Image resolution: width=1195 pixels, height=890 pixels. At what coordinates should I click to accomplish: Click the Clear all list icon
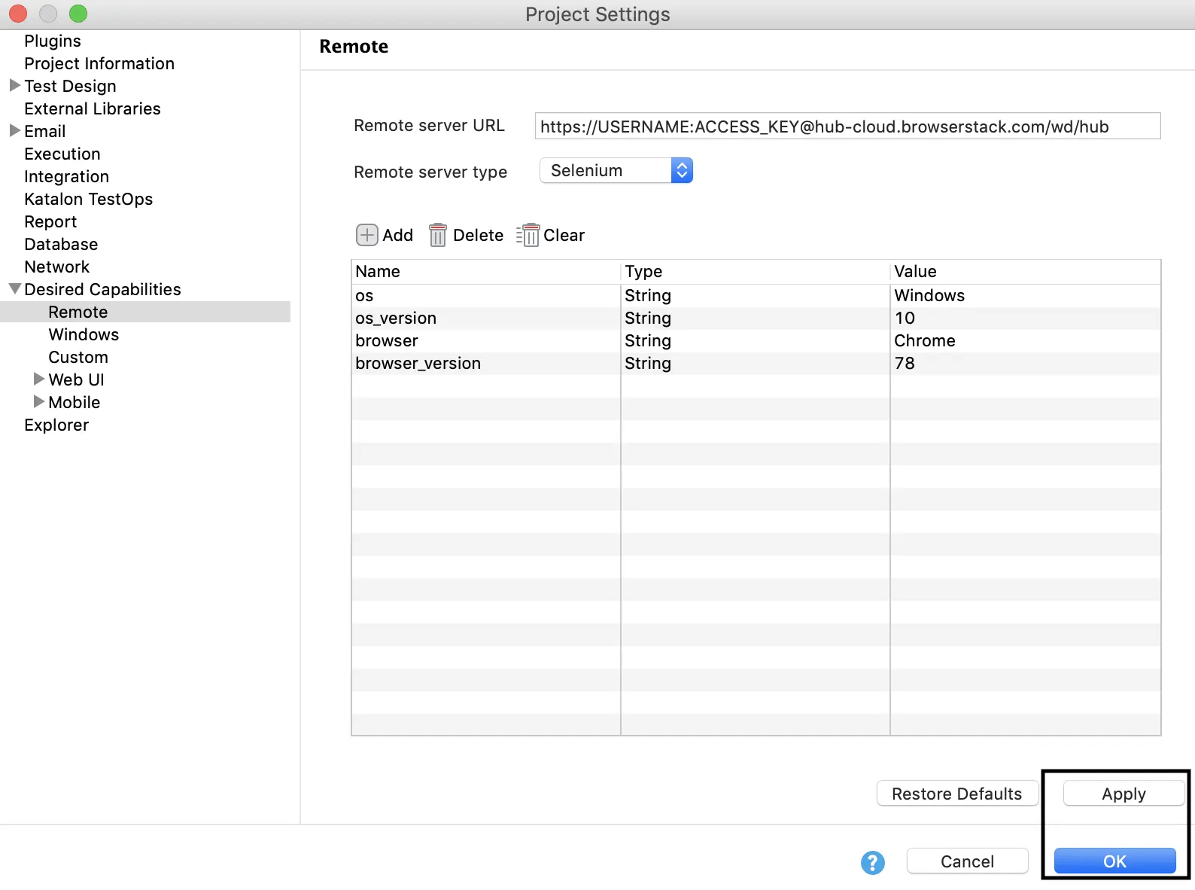528,235
